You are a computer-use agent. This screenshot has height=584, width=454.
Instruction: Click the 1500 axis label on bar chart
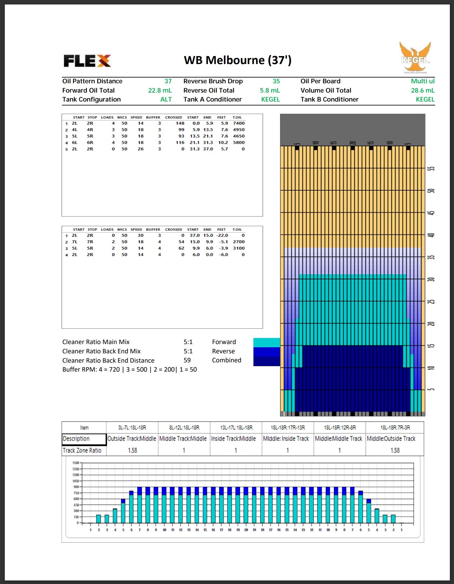(76, 463)
